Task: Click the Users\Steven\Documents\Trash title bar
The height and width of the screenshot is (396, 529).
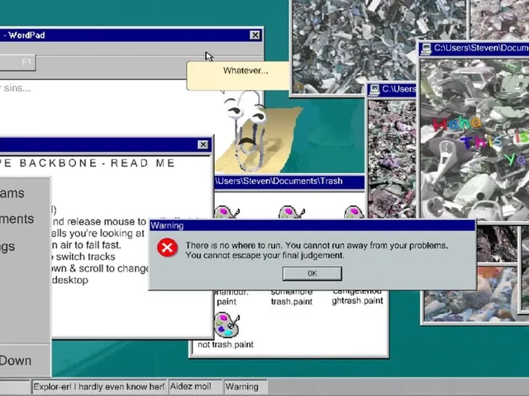Action: (x=290, y=181)
